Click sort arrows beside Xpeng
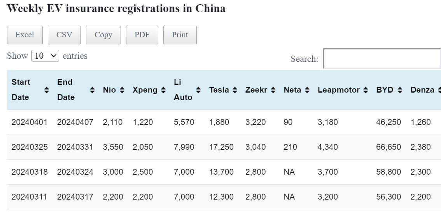Image resolution: width=441 pixels, height=212 pixels. (163, 90)
